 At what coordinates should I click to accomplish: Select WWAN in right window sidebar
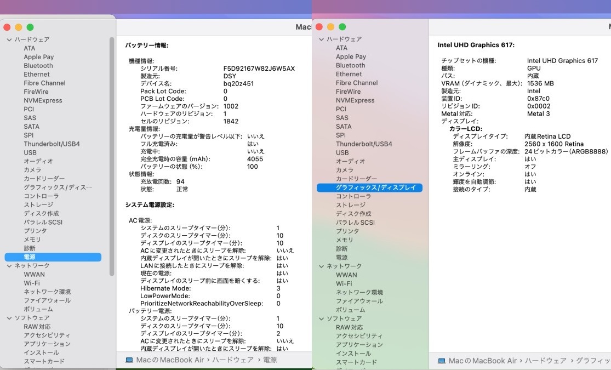346,275
